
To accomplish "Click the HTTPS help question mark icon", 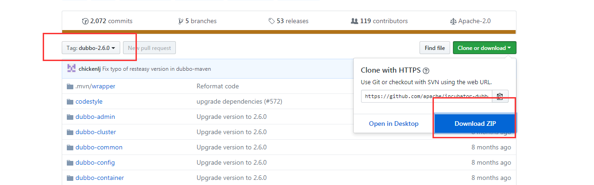I will point(426,71).
